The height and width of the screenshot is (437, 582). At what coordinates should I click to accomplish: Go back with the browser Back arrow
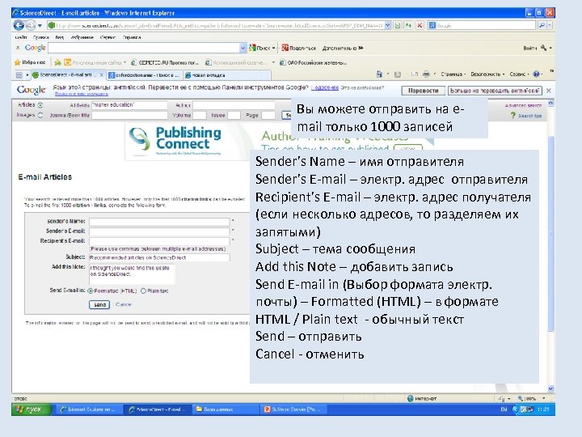tap(19, 25)
